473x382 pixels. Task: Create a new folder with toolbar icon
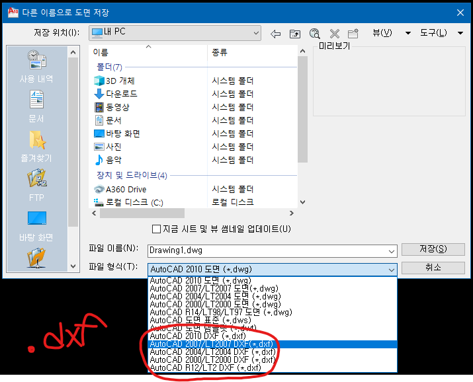pyautogui.click(x=353, y=34)
